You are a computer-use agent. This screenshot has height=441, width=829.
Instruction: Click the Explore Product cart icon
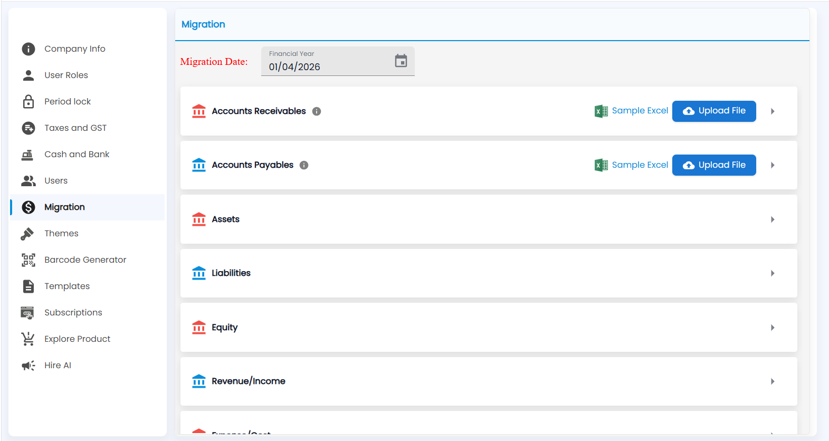point(28,339)
